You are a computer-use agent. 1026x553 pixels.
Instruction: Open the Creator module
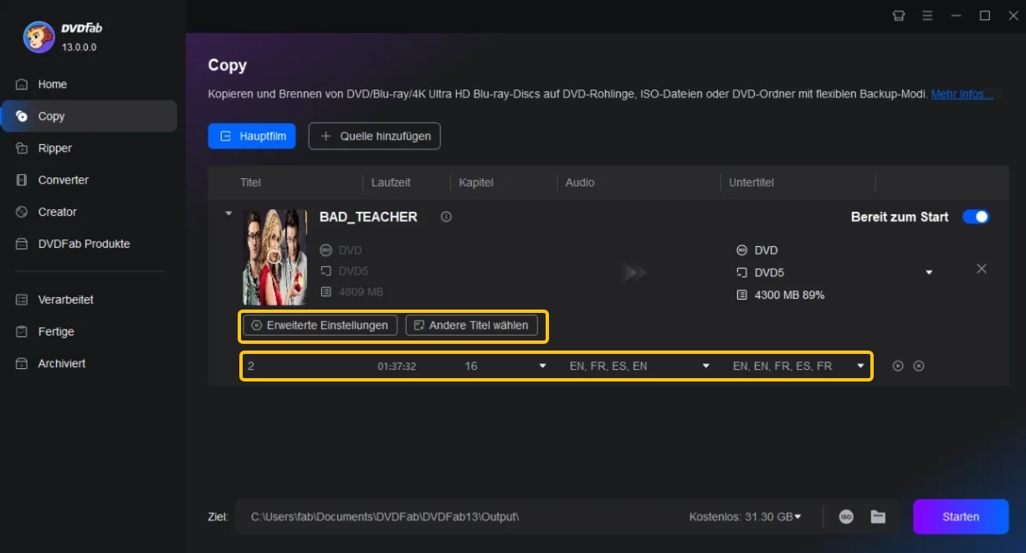[57, 212]
